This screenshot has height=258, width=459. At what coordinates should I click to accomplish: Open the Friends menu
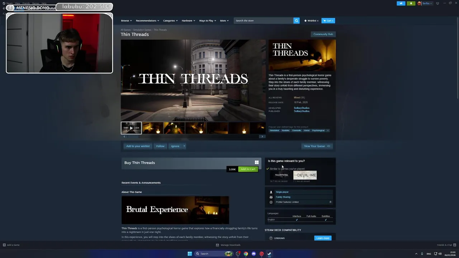(x=26, y=3)
